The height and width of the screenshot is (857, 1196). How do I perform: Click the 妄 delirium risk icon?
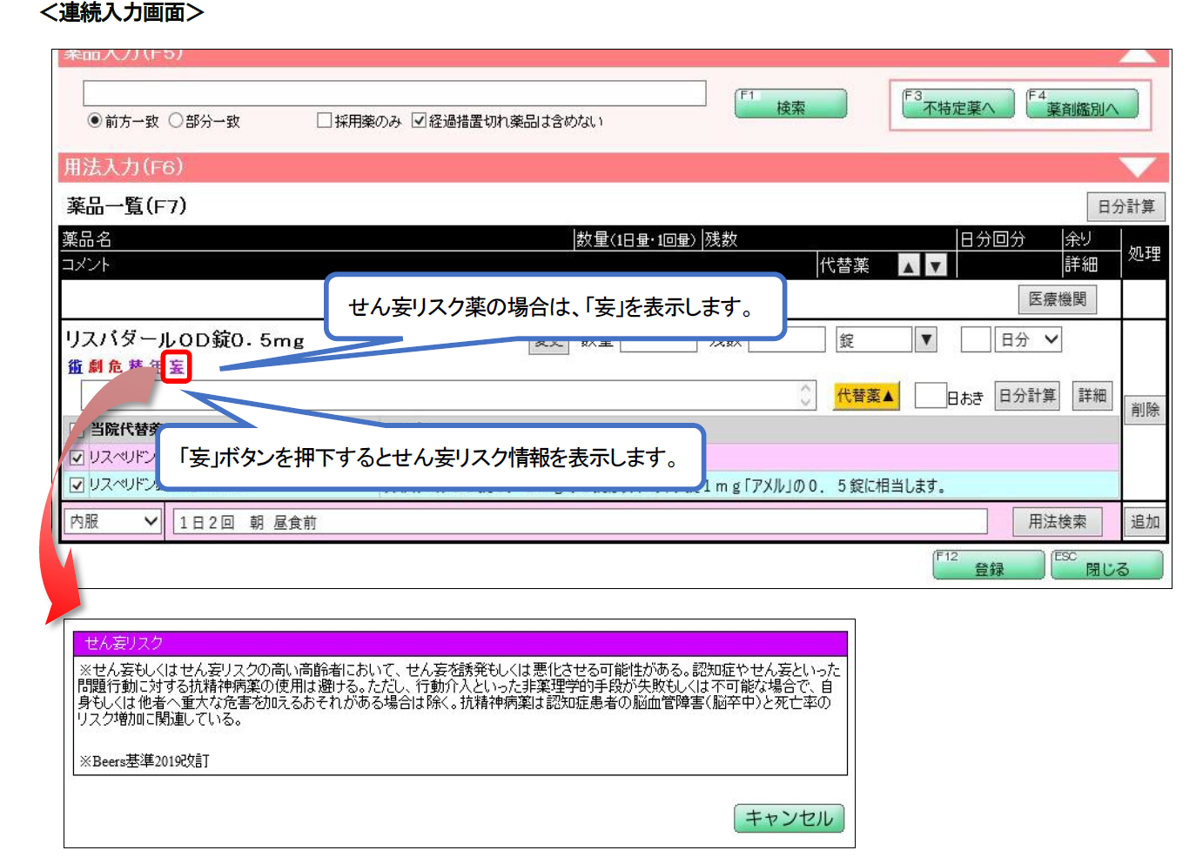177,367
